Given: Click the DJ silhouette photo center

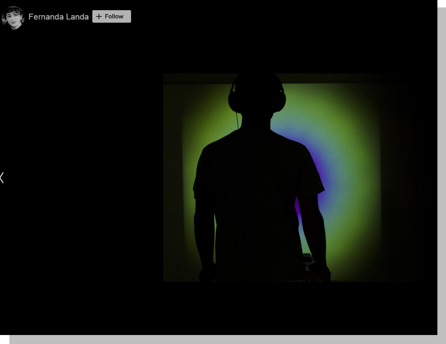Looking at the screenshot, I should [290, 177].
